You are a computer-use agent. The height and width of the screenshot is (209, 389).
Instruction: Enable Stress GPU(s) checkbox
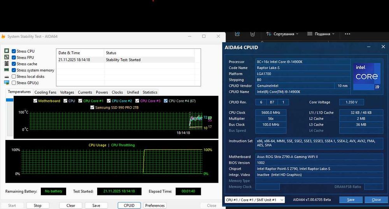(x=14, y=83)
